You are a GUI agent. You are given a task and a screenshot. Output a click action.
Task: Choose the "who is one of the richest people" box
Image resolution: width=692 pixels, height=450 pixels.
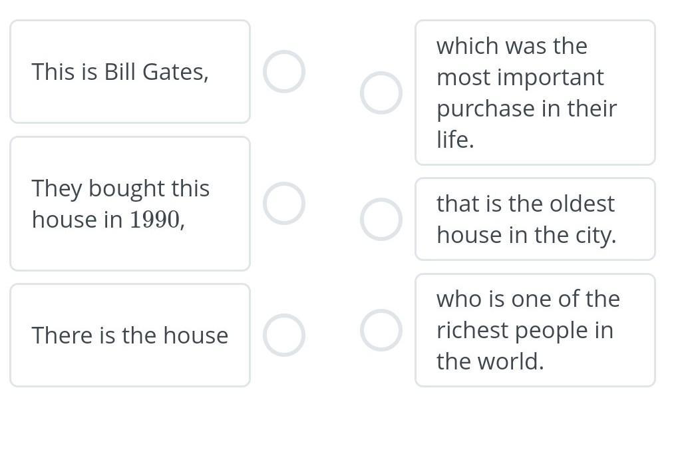click(x=535, y=330)
